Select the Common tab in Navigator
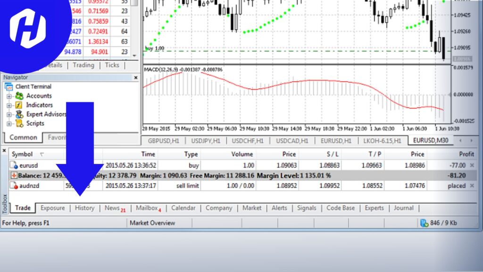Screen dimensions: 483x272 [x=23, y=137]
